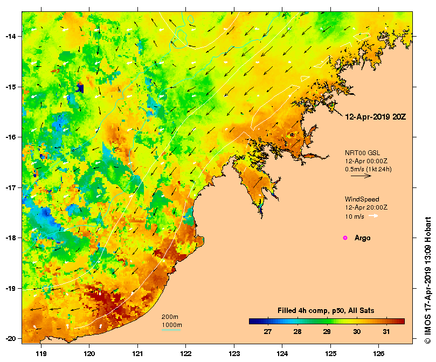Screen dimensions: 436x362
Task: Click the longitude axis label 122
Action: pos(186,354)
